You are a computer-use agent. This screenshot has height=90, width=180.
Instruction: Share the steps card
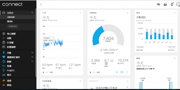point(127,72)
